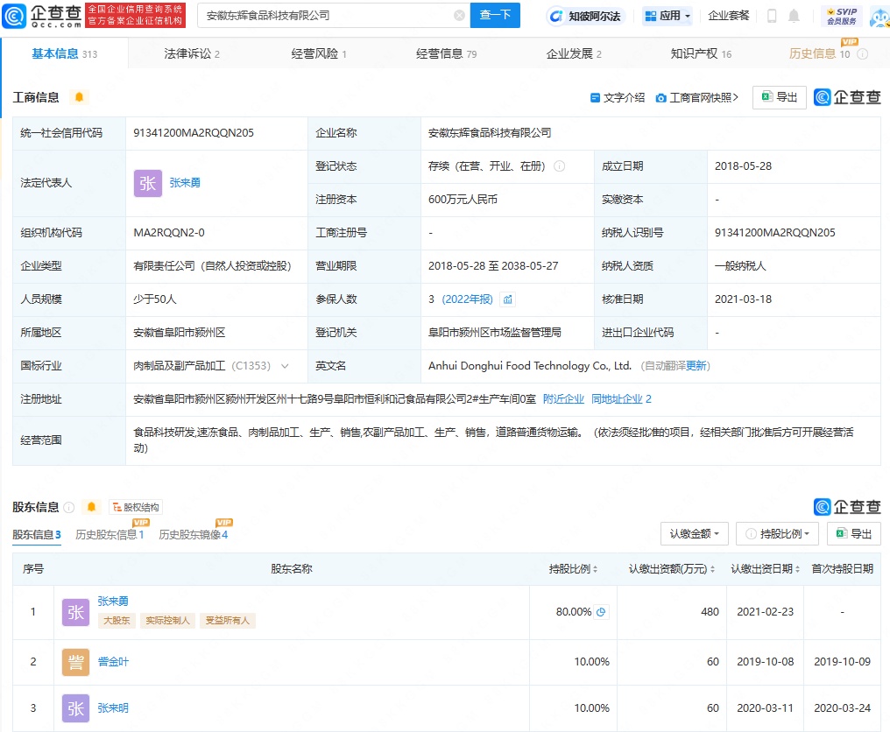This screenshot has width=890, height=732.
Task: Open the 认缴金额 filter dropdown
Action: pos(695,533)
